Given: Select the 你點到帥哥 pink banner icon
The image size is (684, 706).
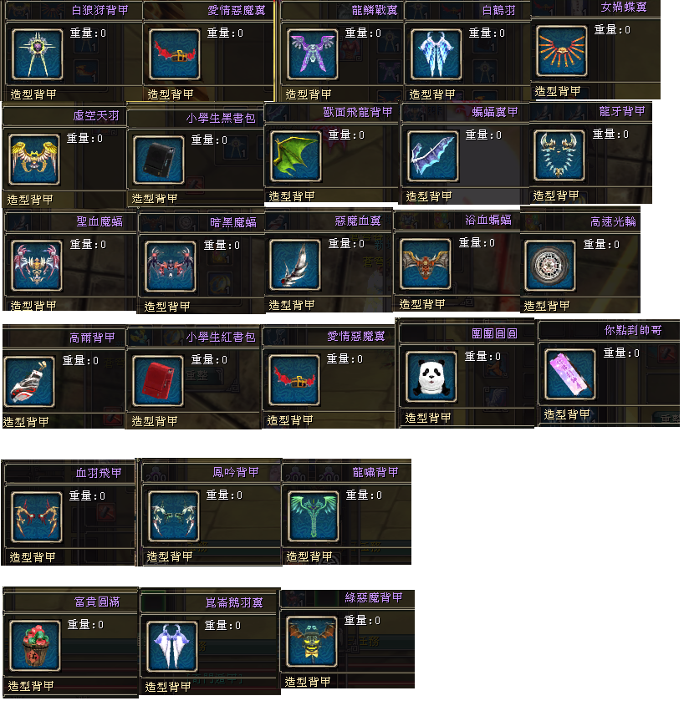Looking at the screenshot, I should point(570,374).
